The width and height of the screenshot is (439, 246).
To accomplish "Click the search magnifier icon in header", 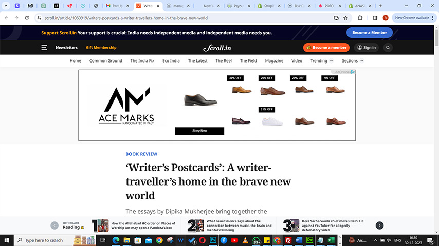I will tap(388, 48).
